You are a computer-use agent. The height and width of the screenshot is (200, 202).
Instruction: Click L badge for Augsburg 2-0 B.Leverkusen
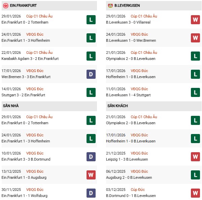(195, 175)
